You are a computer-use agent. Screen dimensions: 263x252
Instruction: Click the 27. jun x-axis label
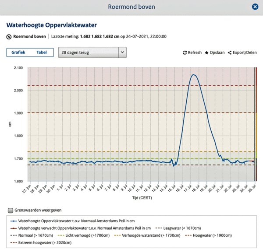click(x=27, y=189)
